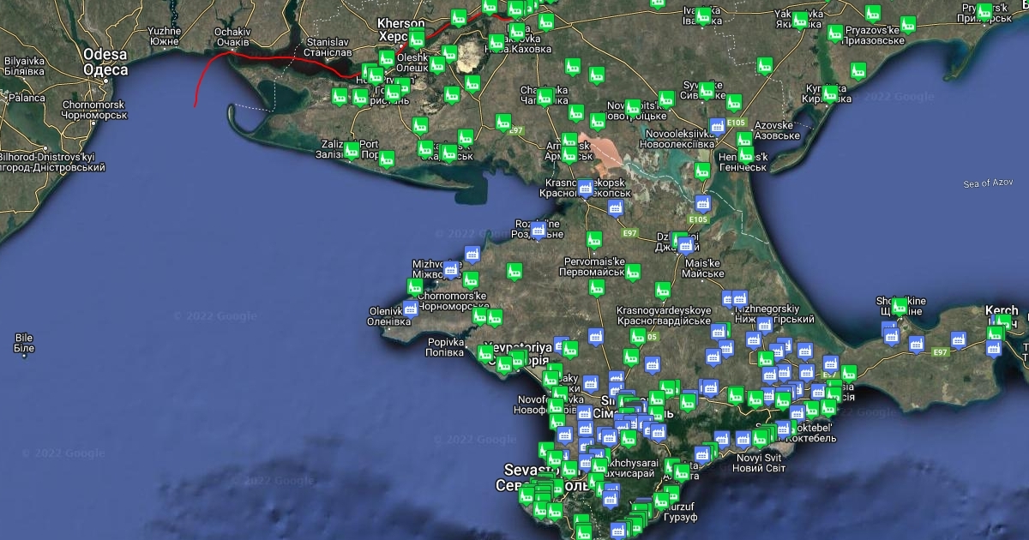
Task: Select the green church marker on Zaliznyi Port
Action: [352, 150]
